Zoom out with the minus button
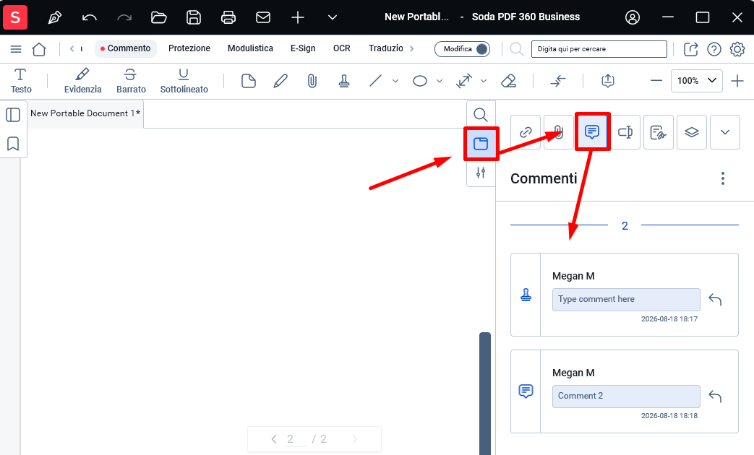The height and width of the screenshot is (455, 754). [656, 81]
